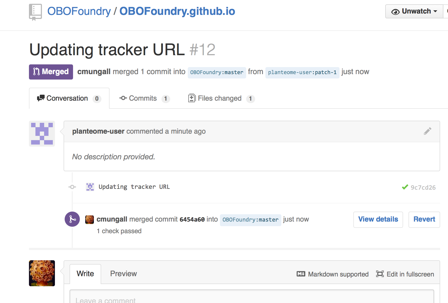Click the planteome-user:patch-1 branch label
448x303 pixels.
(302, 72)
